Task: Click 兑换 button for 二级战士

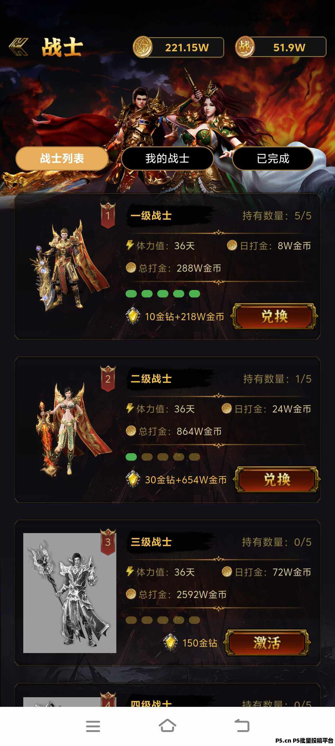Action: (277, 480)
